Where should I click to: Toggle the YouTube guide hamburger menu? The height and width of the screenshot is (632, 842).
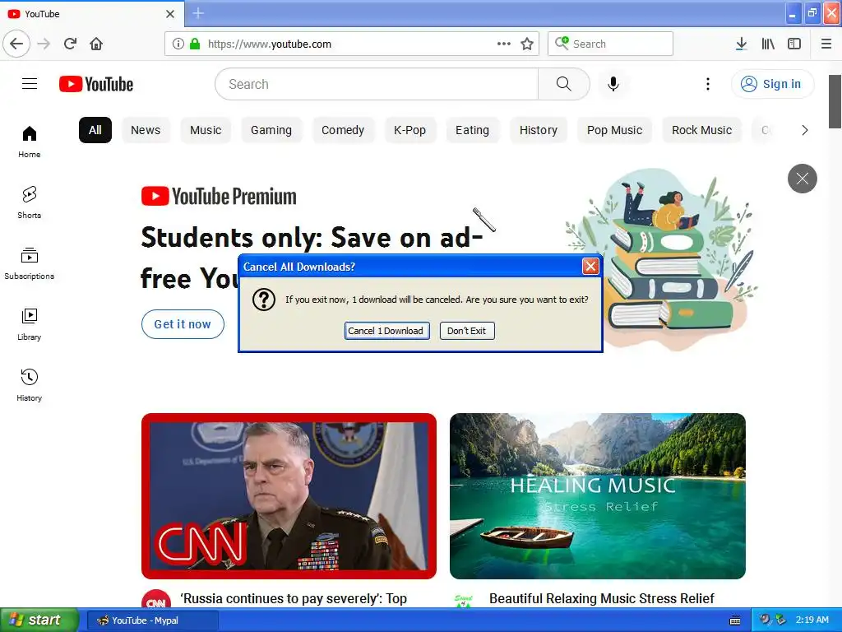tap(30, 84)
